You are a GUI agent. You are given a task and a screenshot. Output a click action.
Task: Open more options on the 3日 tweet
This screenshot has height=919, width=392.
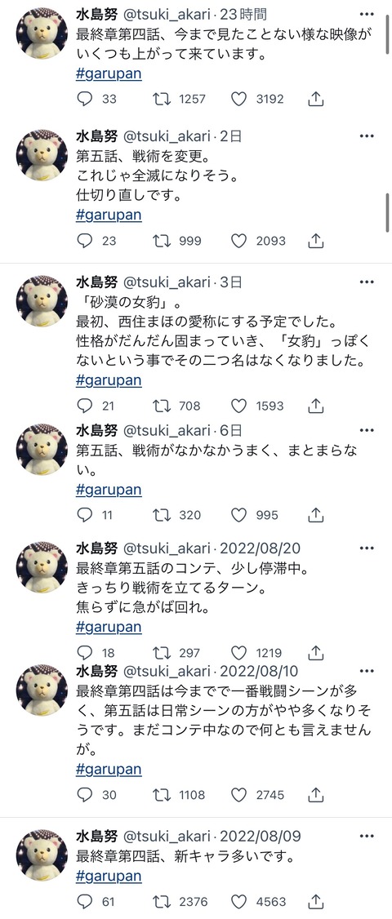coord(367,282)
